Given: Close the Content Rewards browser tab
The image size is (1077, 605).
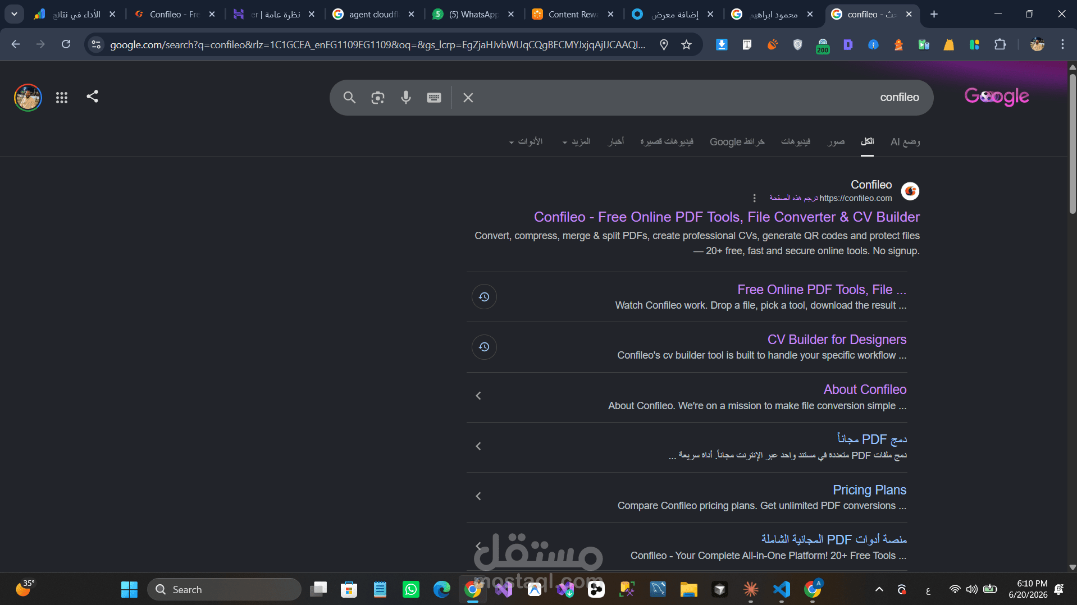Looking at the screenshot, I should pos(610,14).
